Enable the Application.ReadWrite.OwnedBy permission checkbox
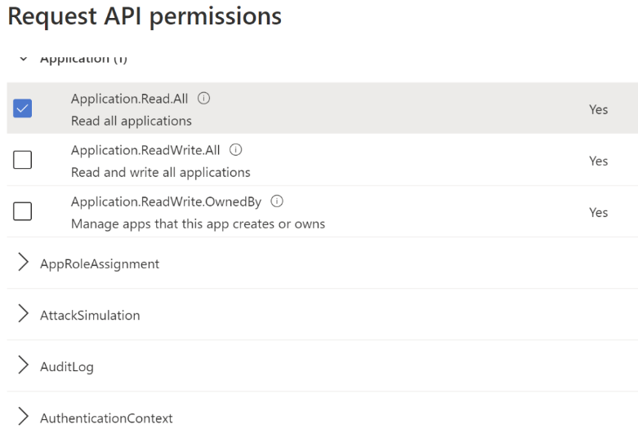The width and height of the screenshot is (638, 438). [22, 211]
